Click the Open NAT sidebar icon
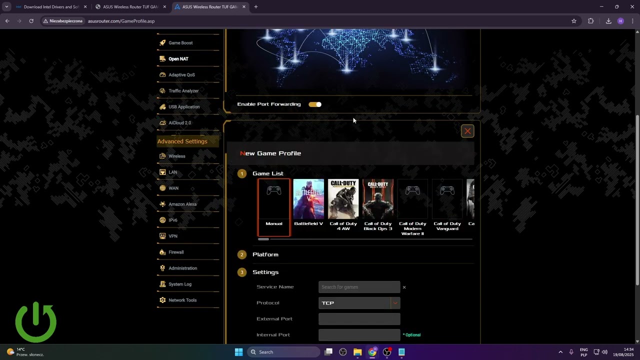This screenshot has height=360, width=640. [162, 59]
